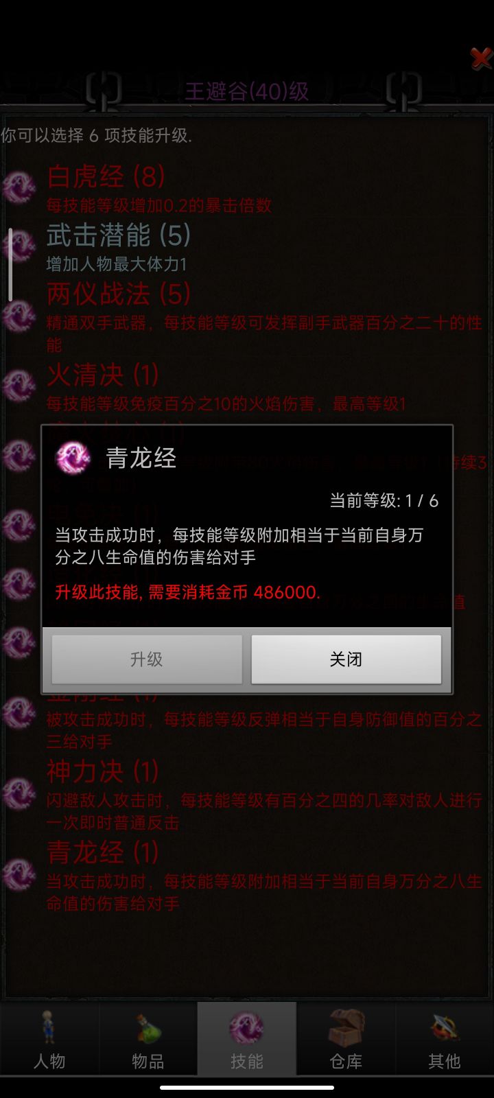
Task: Select the 技能 skills tab
Action: coord(247,1039)
